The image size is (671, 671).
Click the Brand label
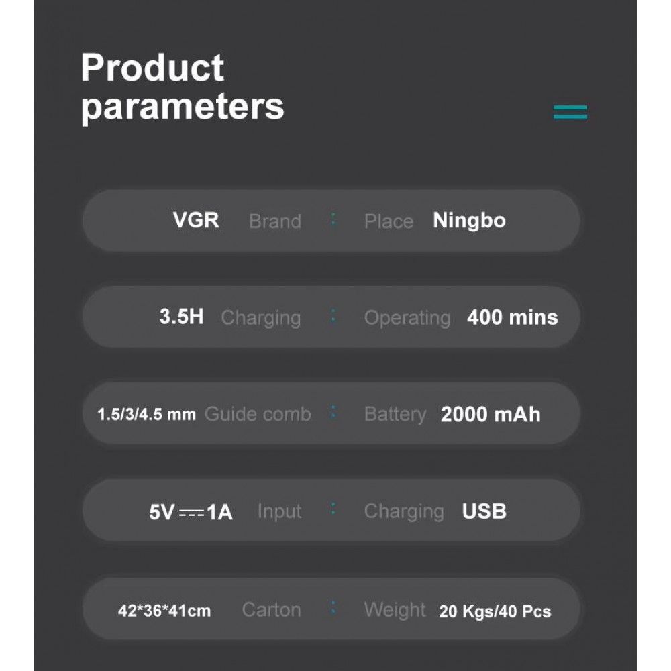[x=274, y=221]
